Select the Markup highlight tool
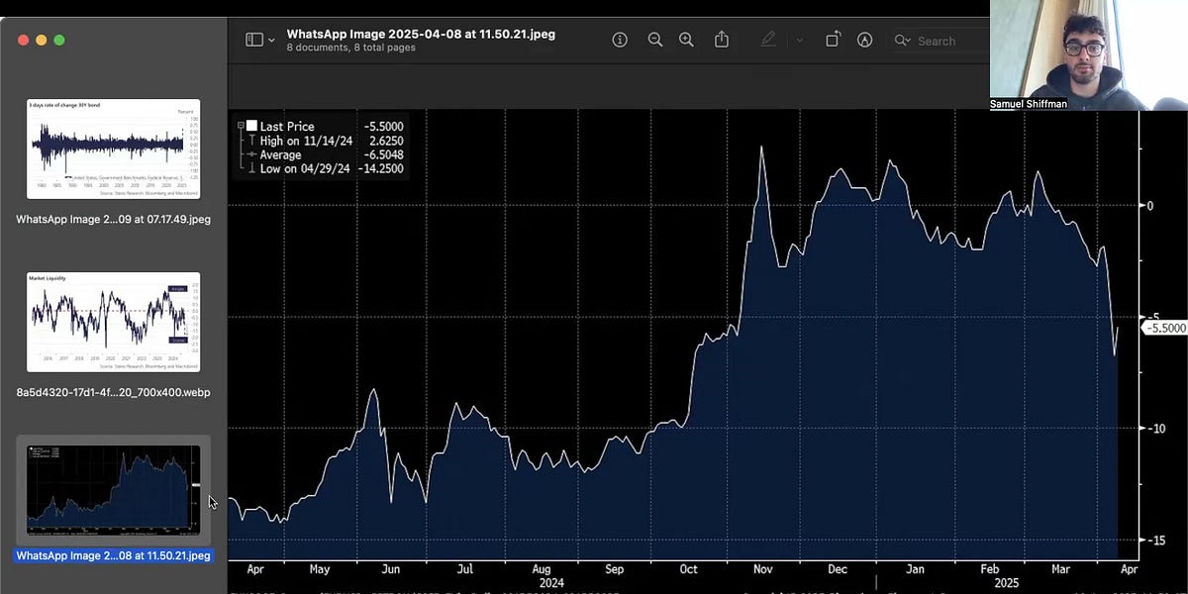This screenshot has height=594, width=1188. (x=768, y=40)
